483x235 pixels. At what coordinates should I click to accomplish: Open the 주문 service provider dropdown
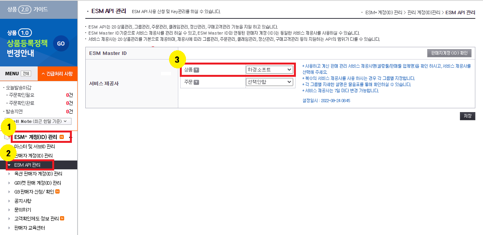coord(269,82)
